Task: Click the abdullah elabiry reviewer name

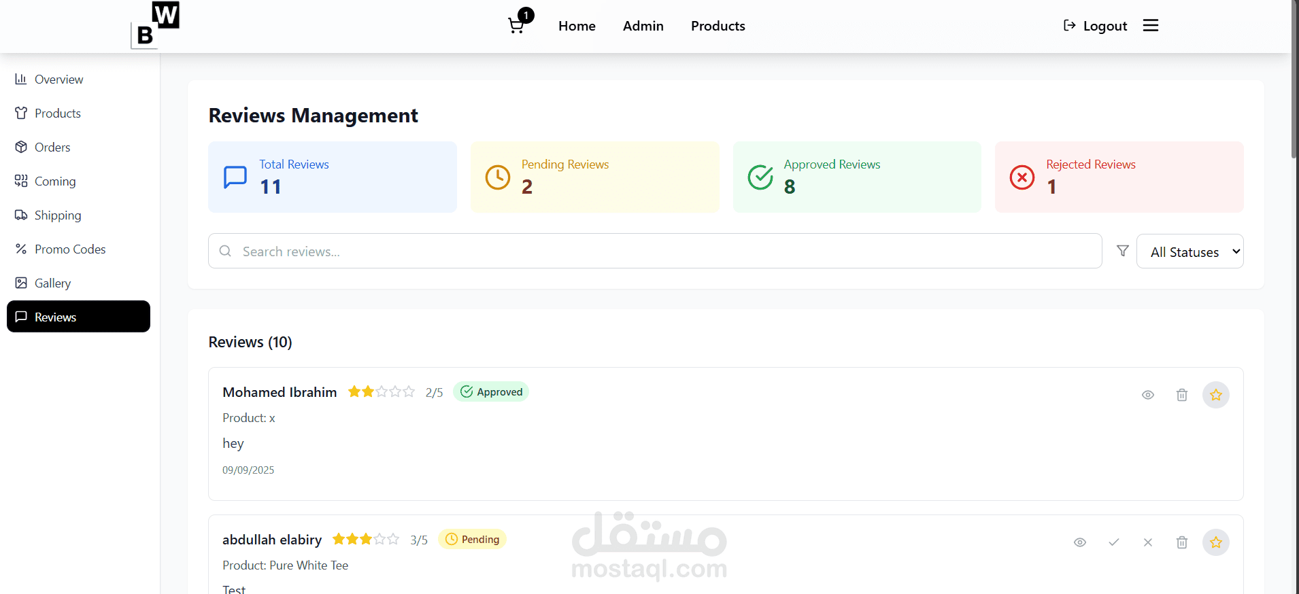Action: (272, 540)
